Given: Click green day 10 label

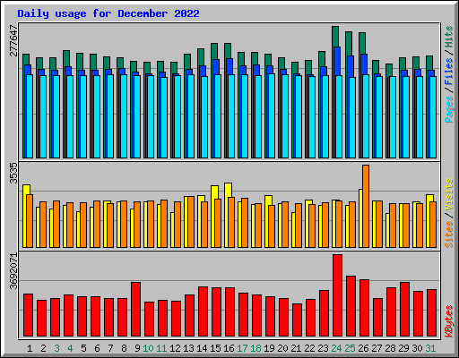Looking at the screenshot, I should (x=148, y=348).
